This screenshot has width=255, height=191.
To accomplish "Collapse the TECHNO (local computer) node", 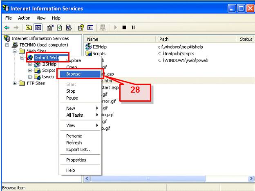I will pyautogui.click(x=7, y=45).
